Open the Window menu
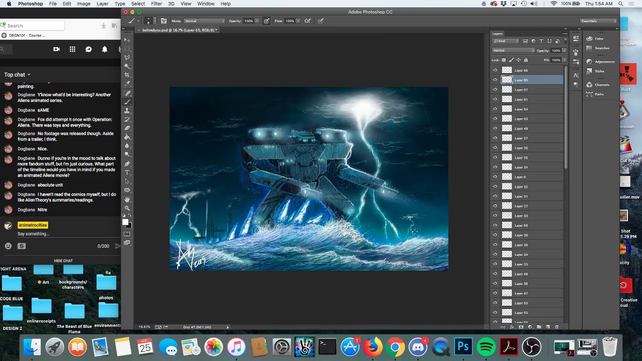 pyautogui.click(x=206, y=4)
